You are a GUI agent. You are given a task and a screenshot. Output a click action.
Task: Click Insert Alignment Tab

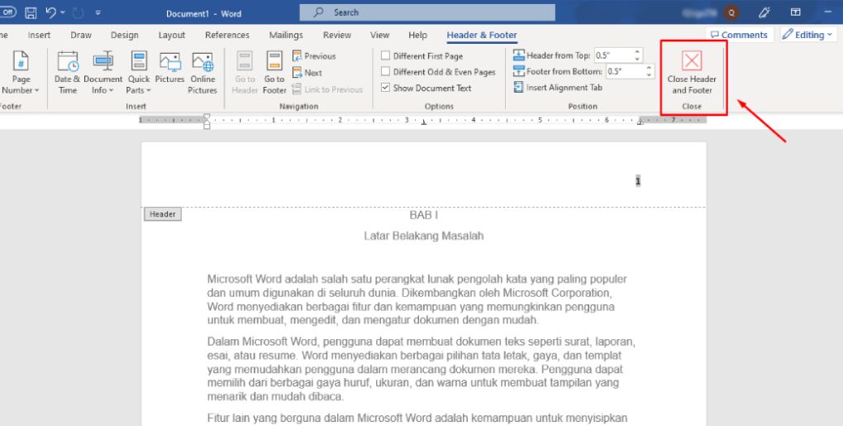pos(558,87)
